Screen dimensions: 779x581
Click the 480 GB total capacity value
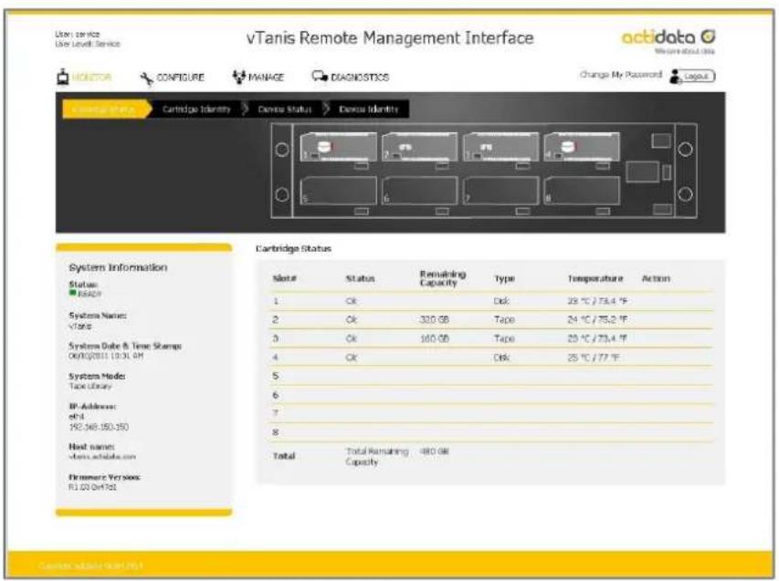[x=434, y=451]
